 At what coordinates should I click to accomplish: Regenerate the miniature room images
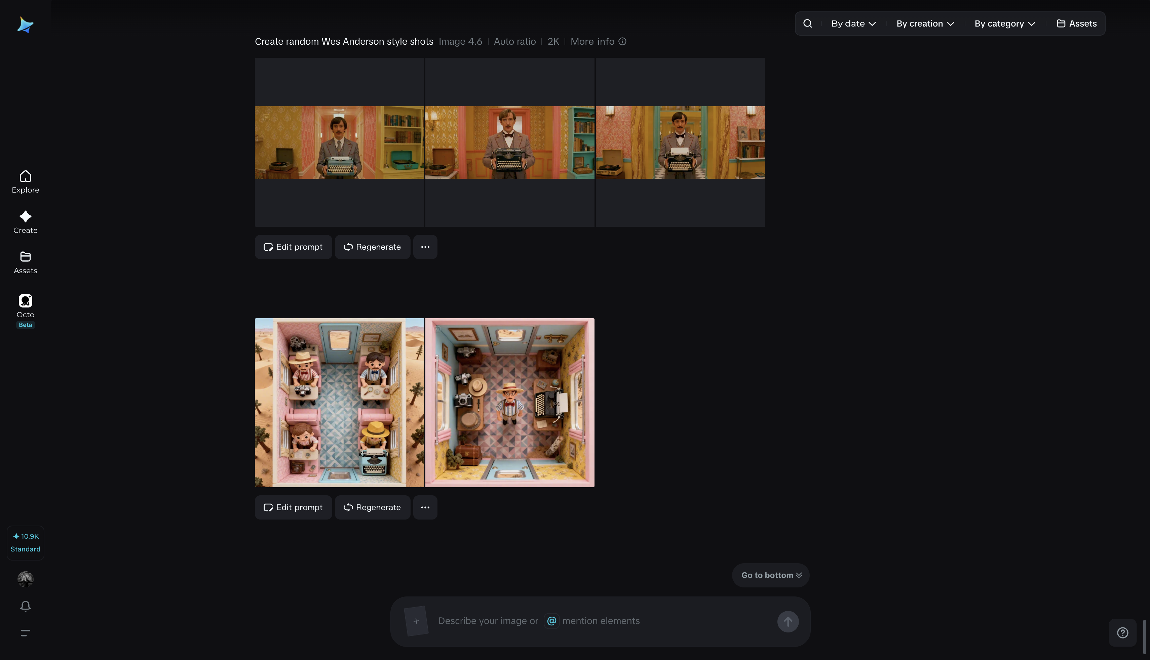(x=372, y=507)
